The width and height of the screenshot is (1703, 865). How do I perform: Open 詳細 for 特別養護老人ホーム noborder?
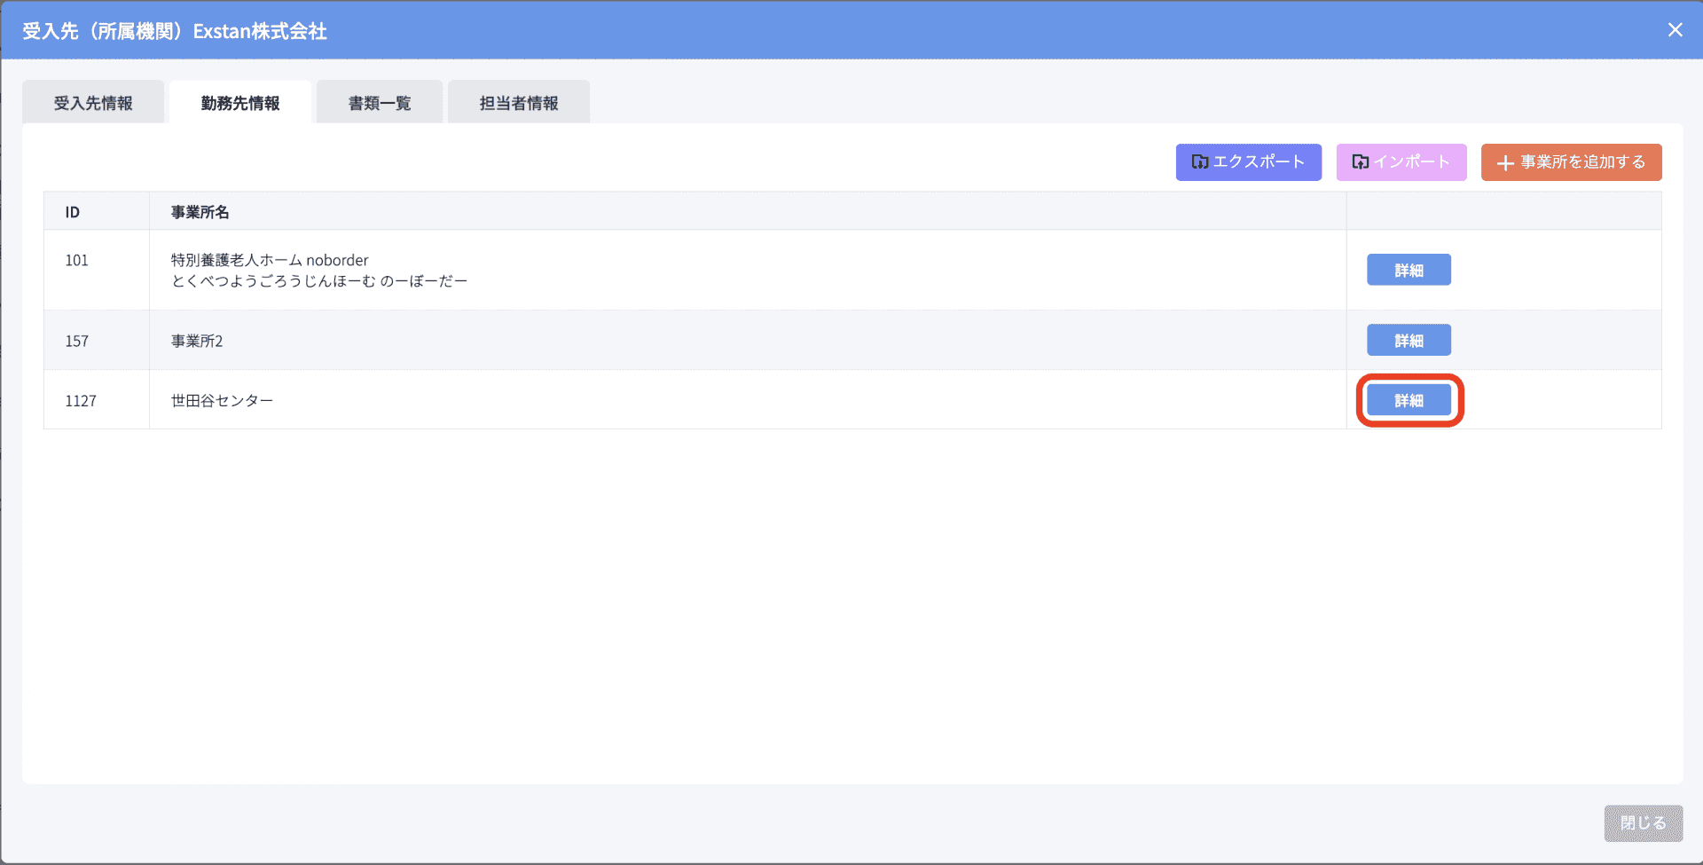(x=1409, y=270)
